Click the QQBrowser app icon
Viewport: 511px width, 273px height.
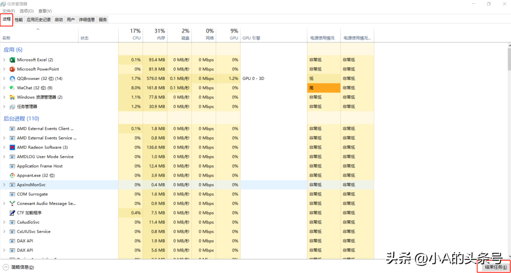(x=12, y=79)
